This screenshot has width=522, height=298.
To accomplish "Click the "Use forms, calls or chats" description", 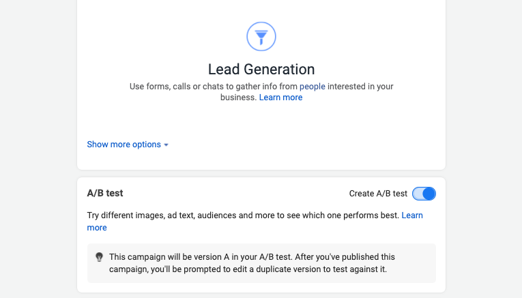I will coord(261,92).
